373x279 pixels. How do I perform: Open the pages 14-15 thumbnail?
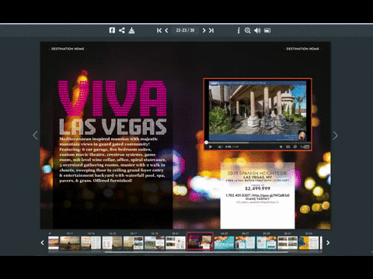point(112,243)
